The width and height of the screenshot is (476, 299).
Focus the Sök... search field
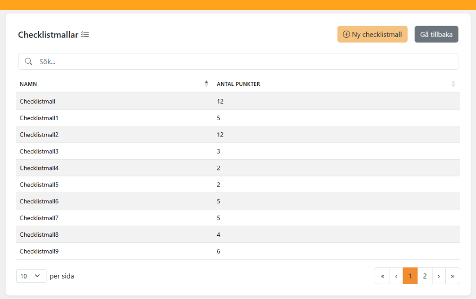pos(238,62)
